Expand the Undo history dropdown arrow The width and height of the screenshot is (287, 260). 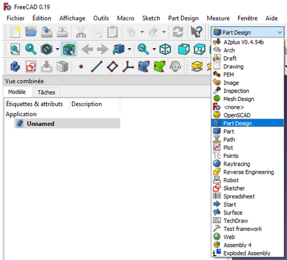142,32
